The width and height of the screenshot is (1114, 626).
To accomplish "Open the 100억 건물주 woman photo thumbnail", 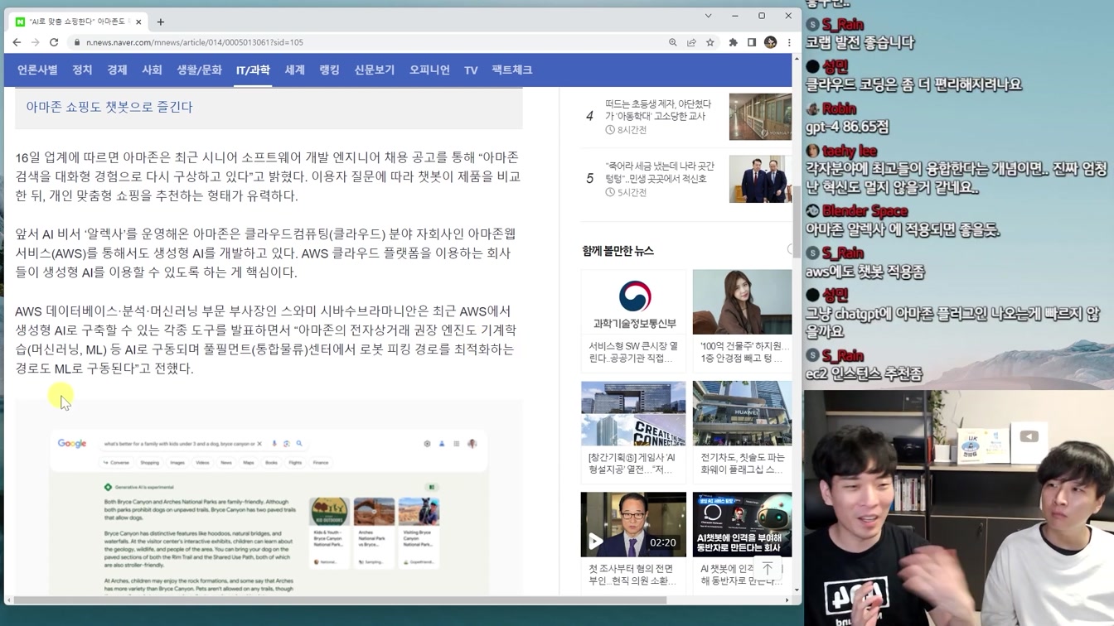I will point(742,302).
